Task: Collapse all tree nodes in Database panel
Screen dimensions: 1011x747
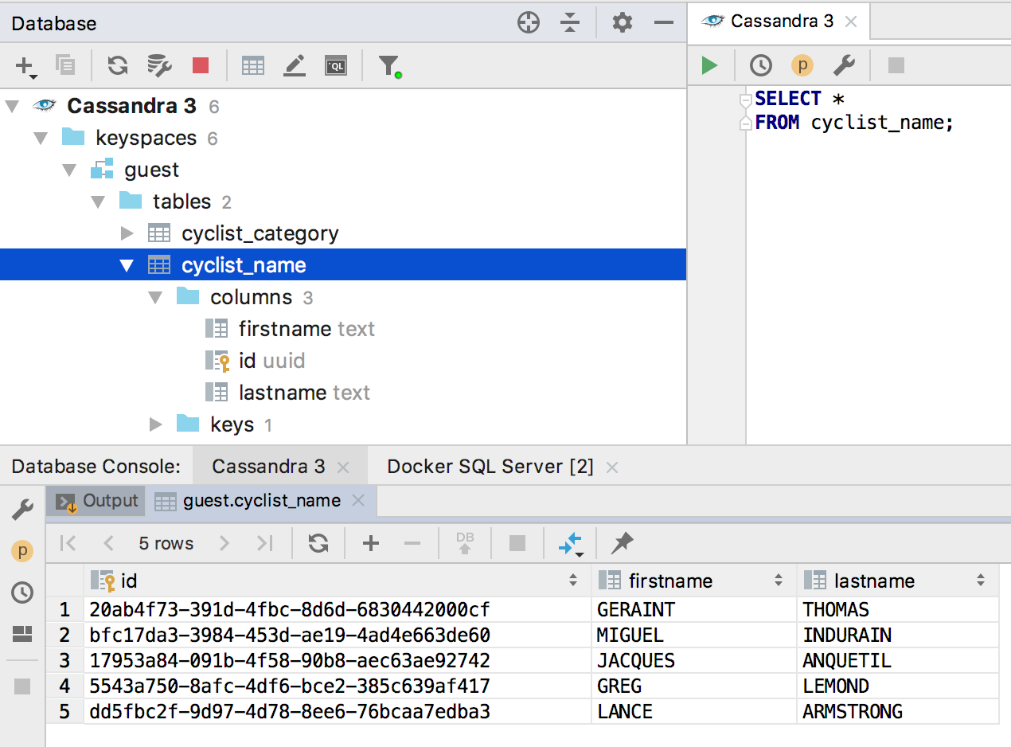Action: coord(570,23)
